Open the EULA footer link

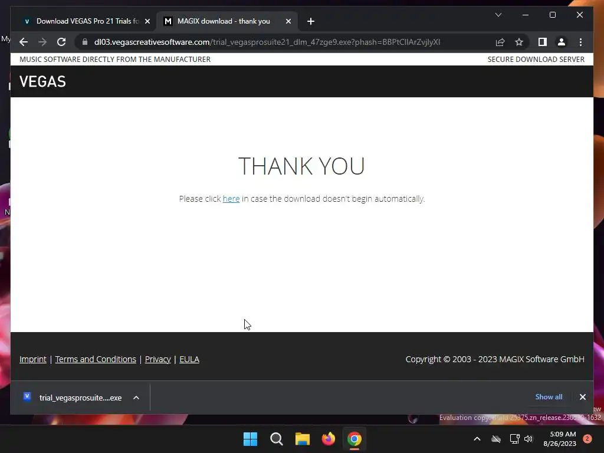click(x=189, y=359)
